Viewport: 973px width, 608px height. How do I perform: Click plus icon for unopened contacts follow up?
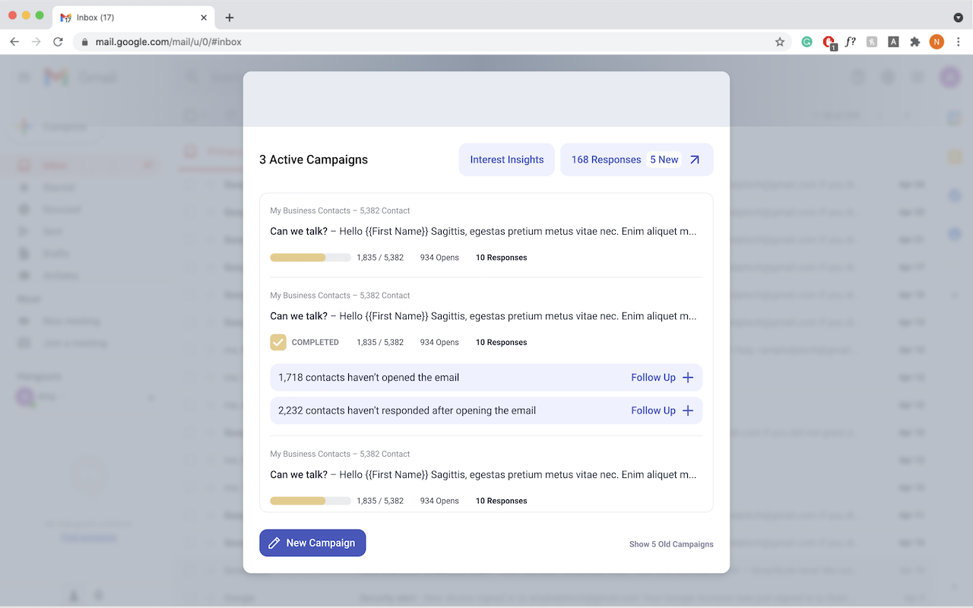pos(688,378)
